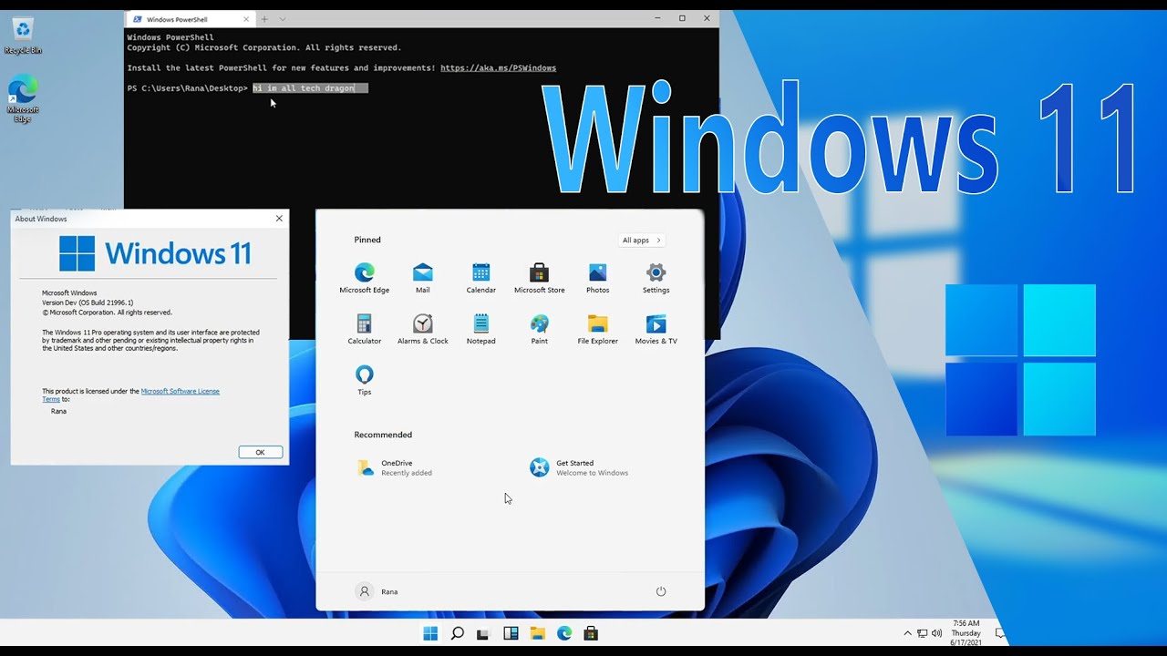
Task: Open the notification center icon
Action: (x=1000, y=633)
